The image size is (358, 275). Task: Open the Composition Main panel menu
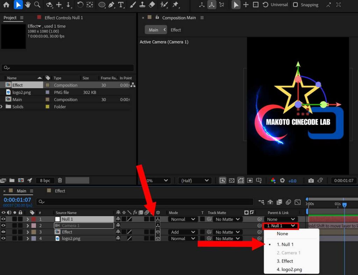click(202, 17)
